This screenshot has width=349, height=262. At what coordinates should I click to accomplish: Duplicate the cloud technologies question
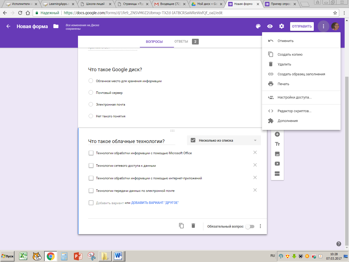tap(181, 226)
